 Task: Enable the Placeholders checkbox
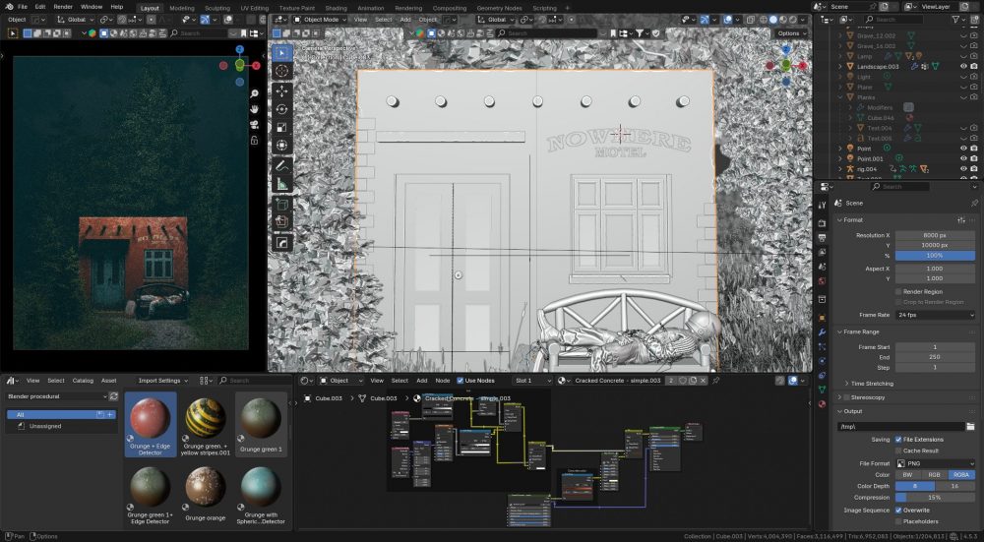pos(898,521)
